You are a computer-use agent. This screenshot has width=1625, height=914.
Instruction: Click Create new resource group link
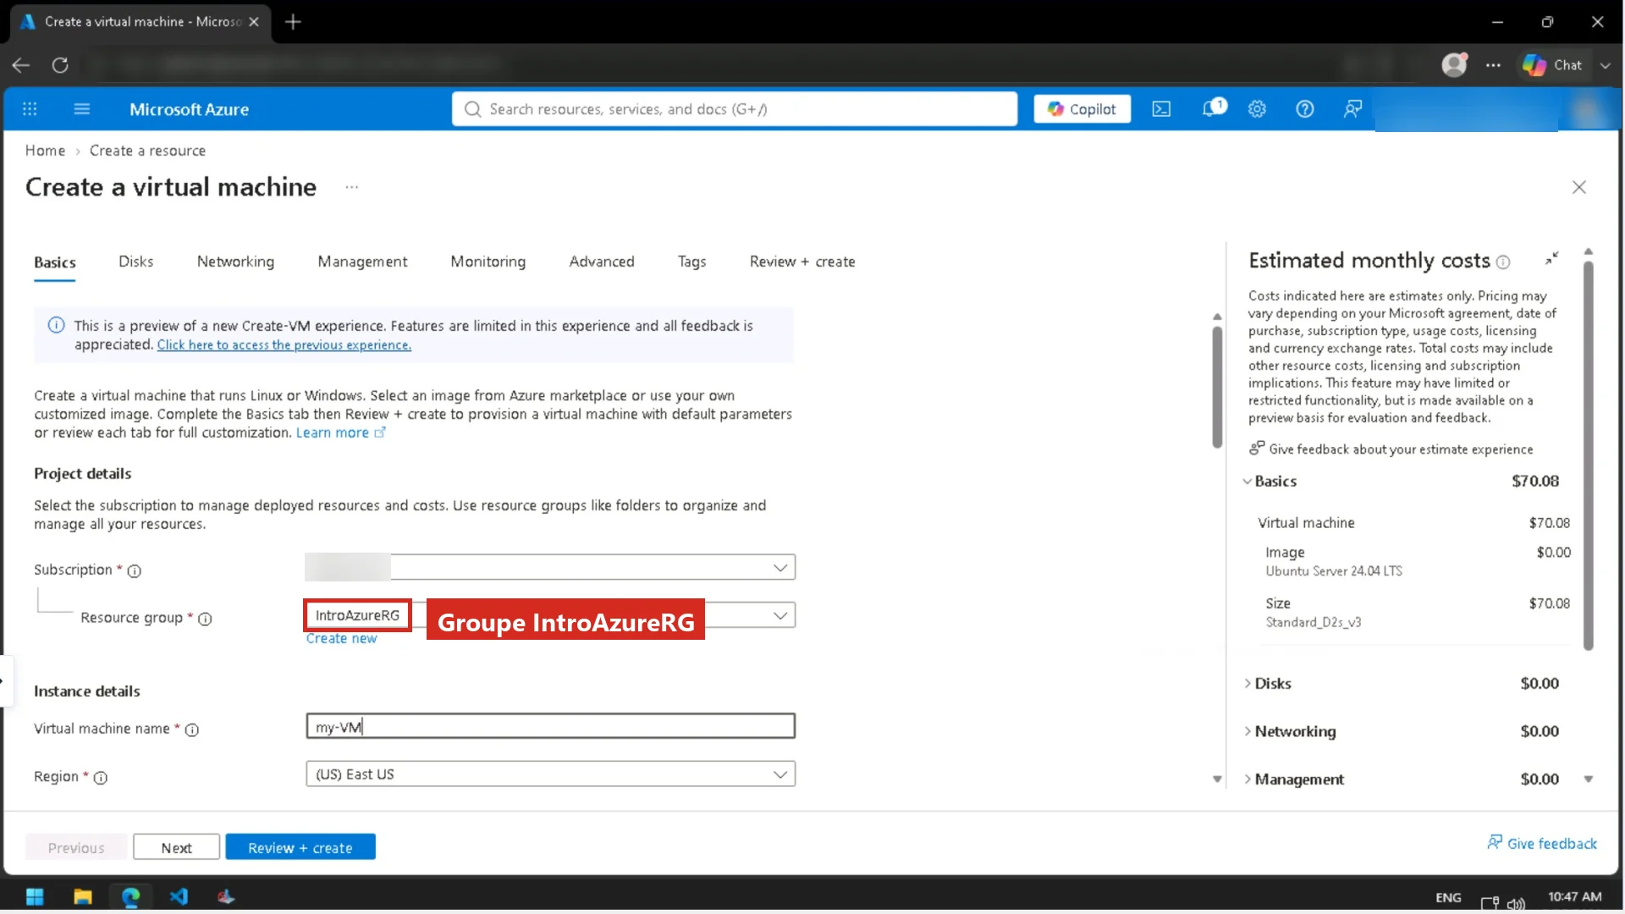click(x=341, y=639)
